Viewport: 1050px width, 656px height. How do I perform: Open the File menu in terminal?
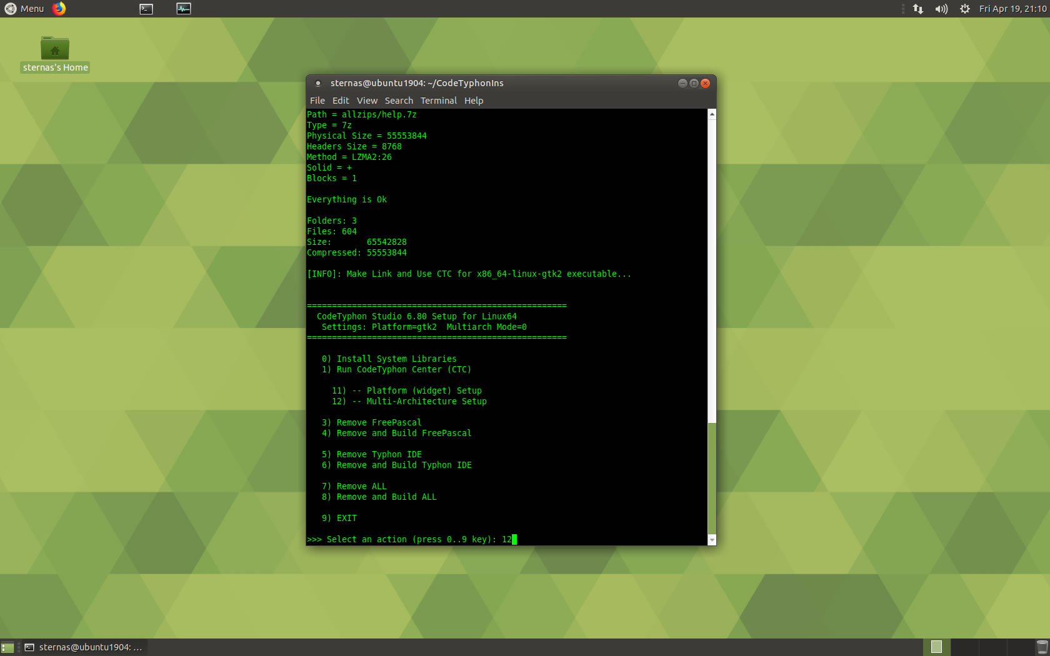click(x=317, y=101)
